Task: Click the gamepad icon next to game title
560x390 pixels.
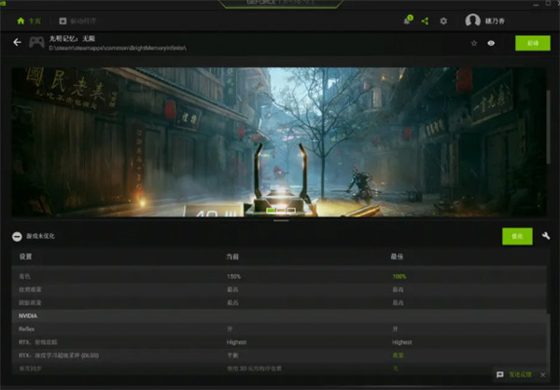Action: pos(36,43)
